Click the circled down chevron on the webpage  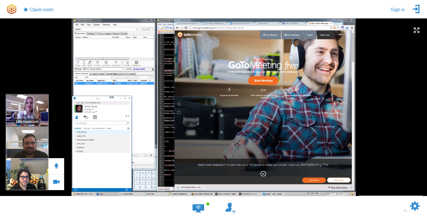point(263,174)
